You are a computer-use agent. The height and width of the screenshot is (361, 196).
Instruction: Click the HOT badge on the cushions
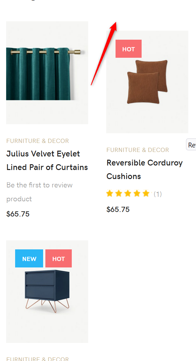coord(128,49)
